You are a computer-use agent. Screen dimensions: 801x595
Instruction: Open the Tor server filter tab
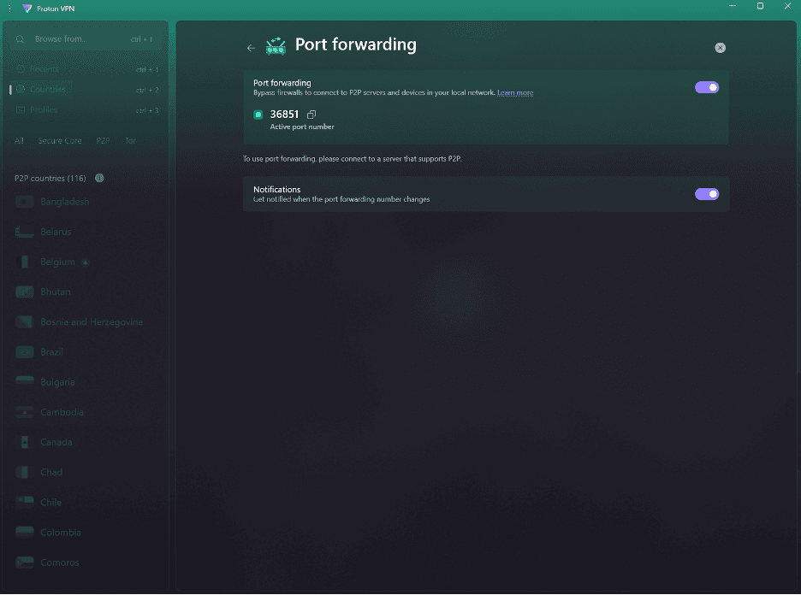click(130, 140)
